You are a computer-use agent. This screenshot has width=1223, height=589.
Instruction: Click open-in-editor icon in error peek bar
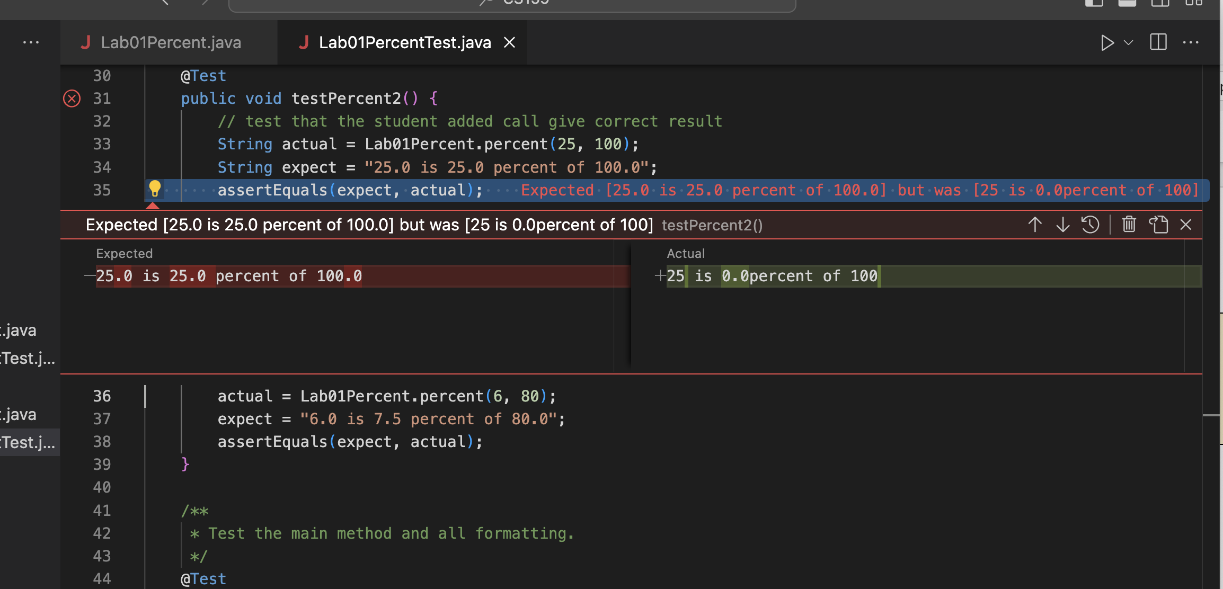pyautogui.click(x=1158, y=225)
